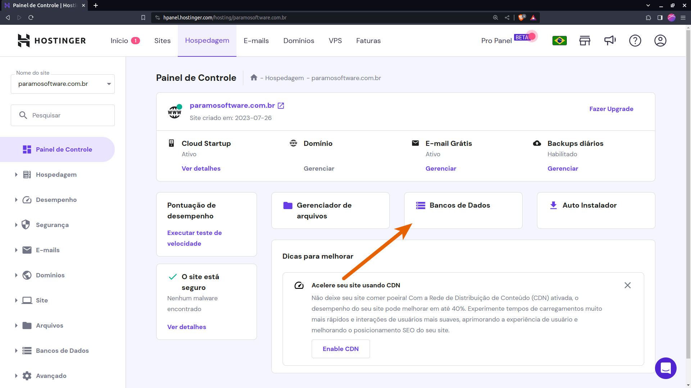Image resolution: width=691 pixels, height=388 pixels.
Task: Open the live chat bubble
Action: 665,368
